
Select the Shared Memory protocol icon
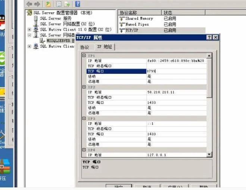122,18
